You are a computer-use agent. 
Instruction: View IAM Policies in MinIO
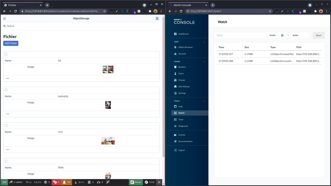coord(184,86)
